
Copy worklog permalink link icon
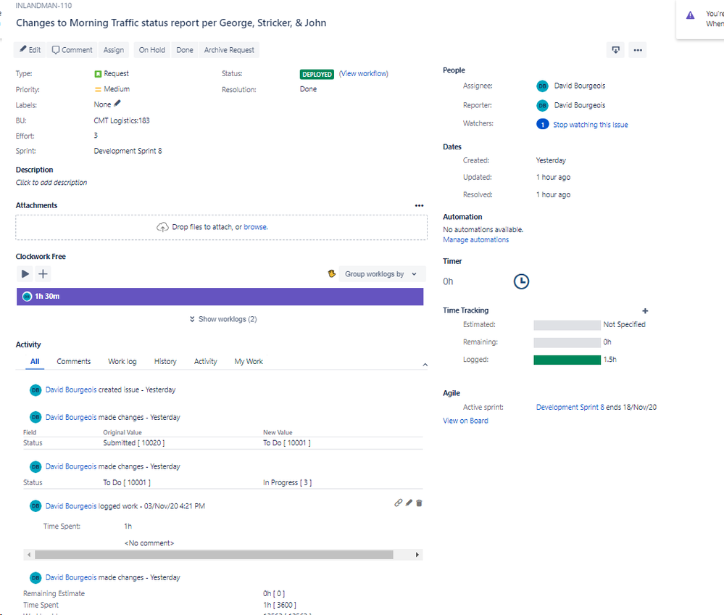[399, 503]
